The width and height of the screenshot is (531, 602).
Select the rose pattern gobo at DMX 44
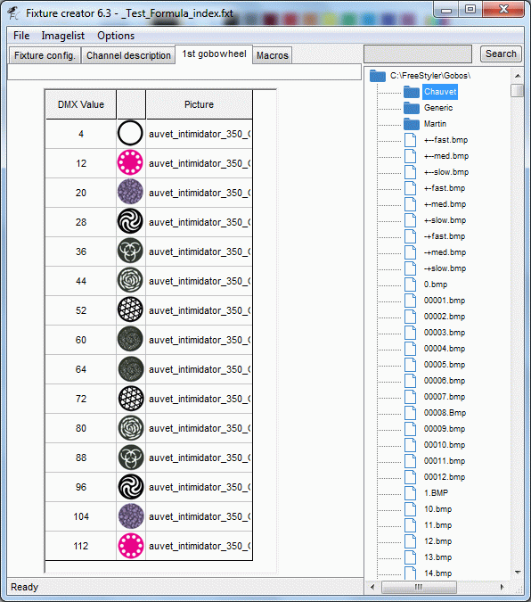(x=130, y=281)
